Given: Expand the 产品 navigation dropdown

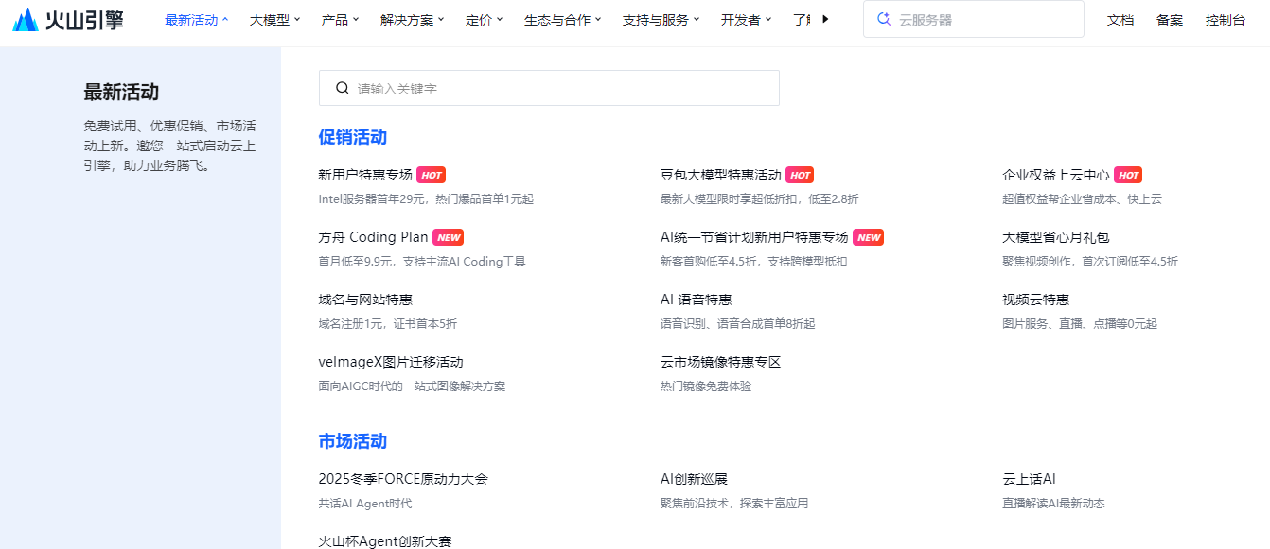Looking at the screenshot, I should [x=339, y=20].
